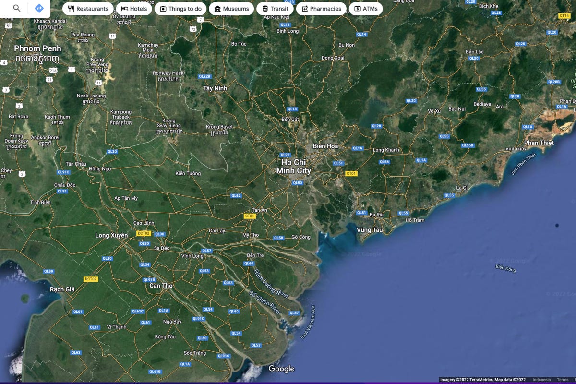This screenshot has width=576, height=384.
Task: Click the Krong Bavet town label
Action: coord(219,130)
